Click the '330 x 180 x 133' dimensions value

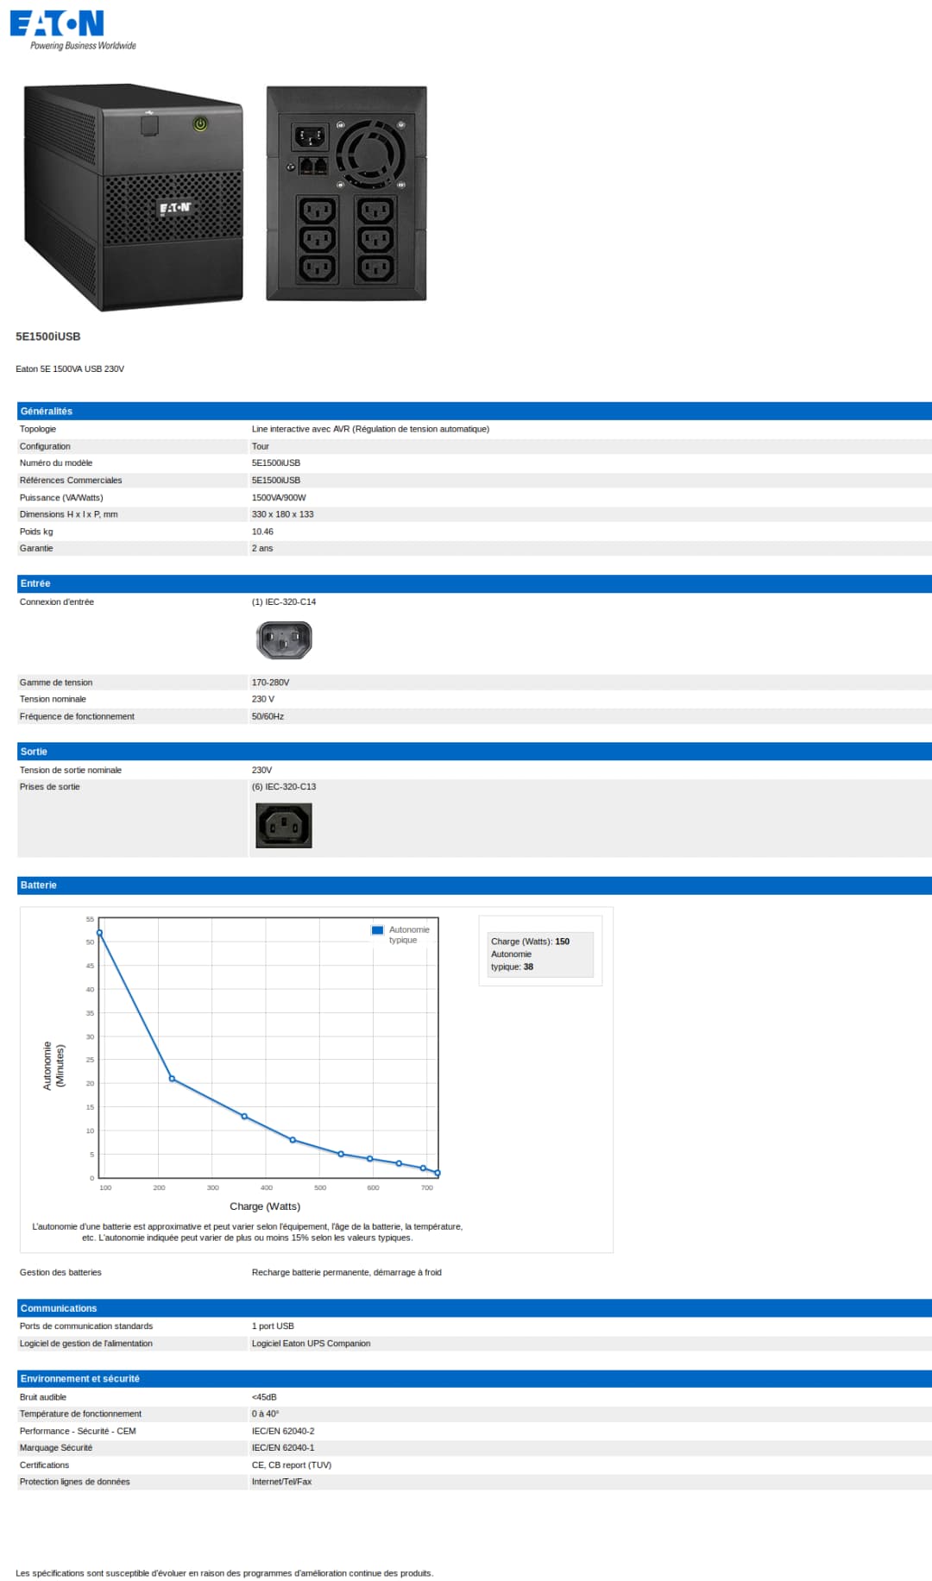282,514
